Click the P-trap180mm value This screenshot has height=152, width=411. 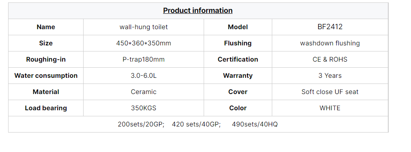click(144, 60)
